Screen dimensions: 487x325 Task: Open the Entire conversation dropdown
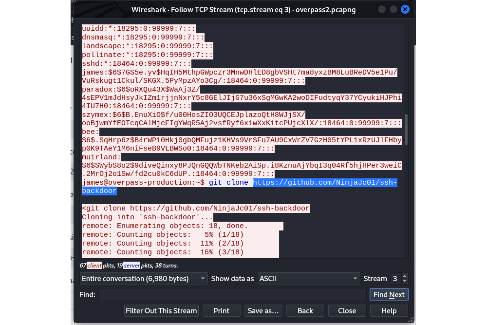[x=144, y=278]
